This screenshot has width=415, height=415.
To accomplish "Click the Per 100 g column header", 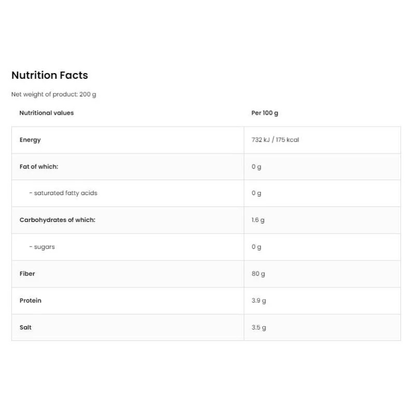I will pyautogui.click(x=265, y=113).
